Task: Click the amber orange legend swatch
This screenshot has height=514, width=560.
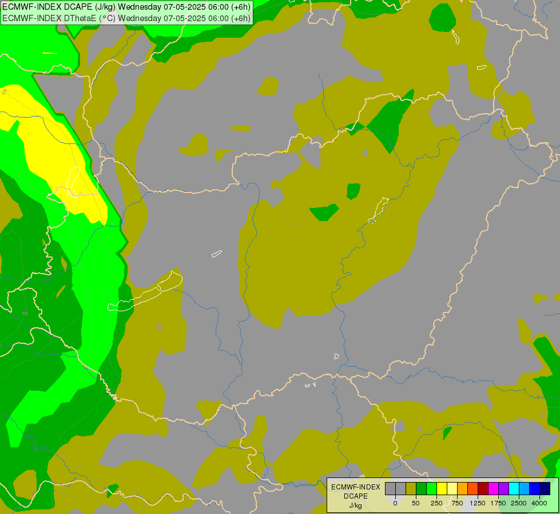Action: [x=463, y=488]
